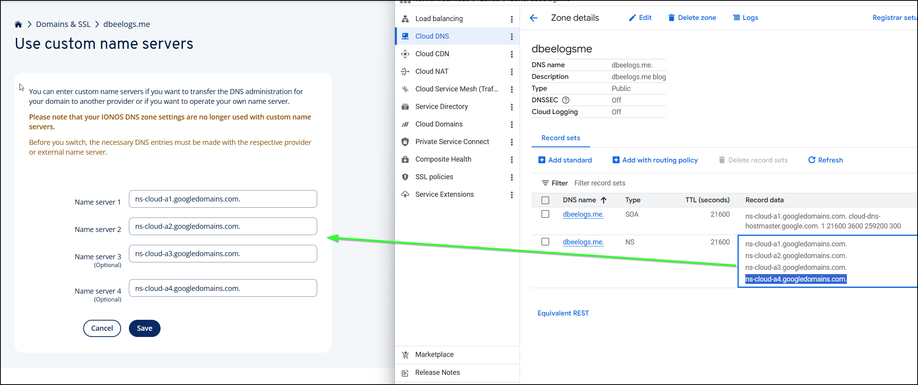Click the Name server 3 input field
The height and width of the screenshot is (385, 918).
(223, 254)
